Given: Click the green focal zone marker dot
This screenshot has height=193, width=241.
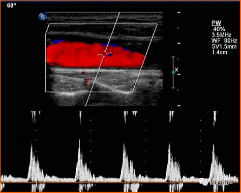Looking at the screenshot, I should coord(173,72).
